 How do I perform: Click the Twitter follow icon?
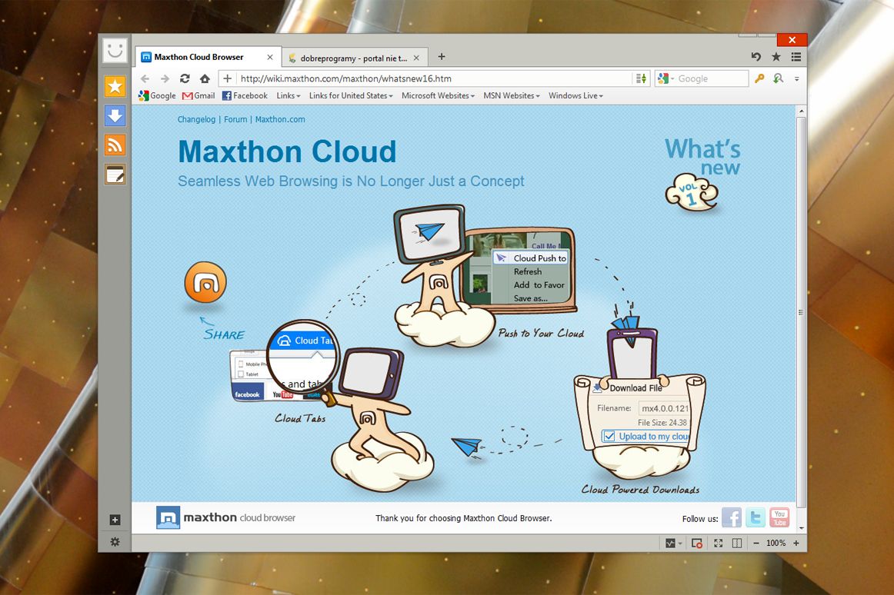[x=756, y=517]
